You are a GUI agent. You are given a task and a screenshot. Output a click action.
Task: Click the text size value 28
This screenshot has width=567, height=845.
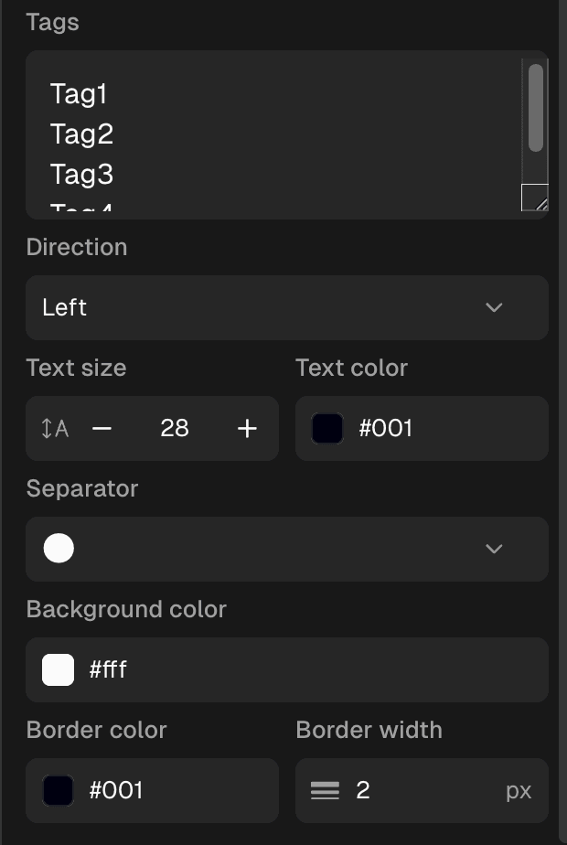174,428
